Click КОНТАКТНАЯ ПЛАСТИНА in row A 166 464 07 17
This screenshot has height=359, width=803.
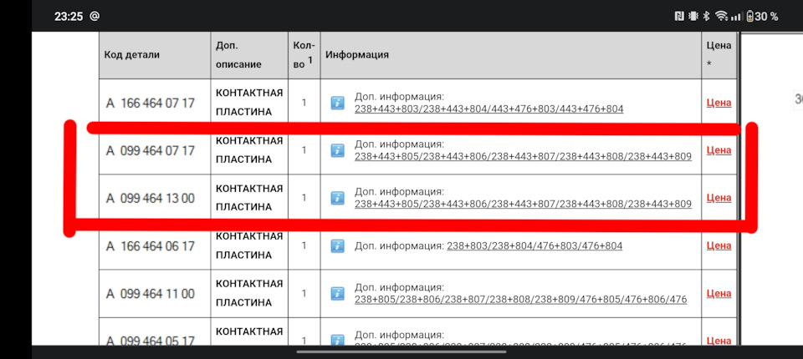[x=249, y=103]
